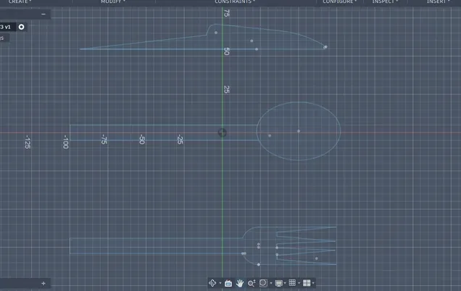
Task: Click the '-100' axis label
Action: pos(66,142)
